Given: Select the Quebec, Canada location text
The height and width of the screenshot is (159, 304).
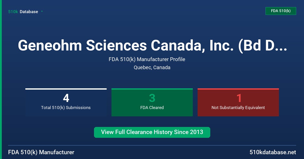Looking at the screenshot, I should [x=152, y=67].
